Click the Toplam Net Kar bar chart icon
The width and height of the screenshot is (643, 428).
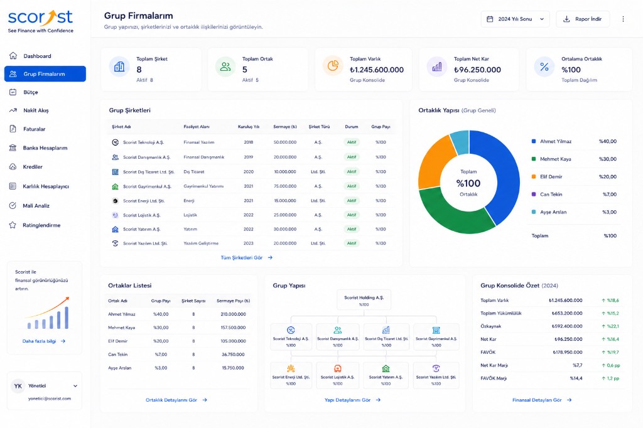[x=437, y=67]
